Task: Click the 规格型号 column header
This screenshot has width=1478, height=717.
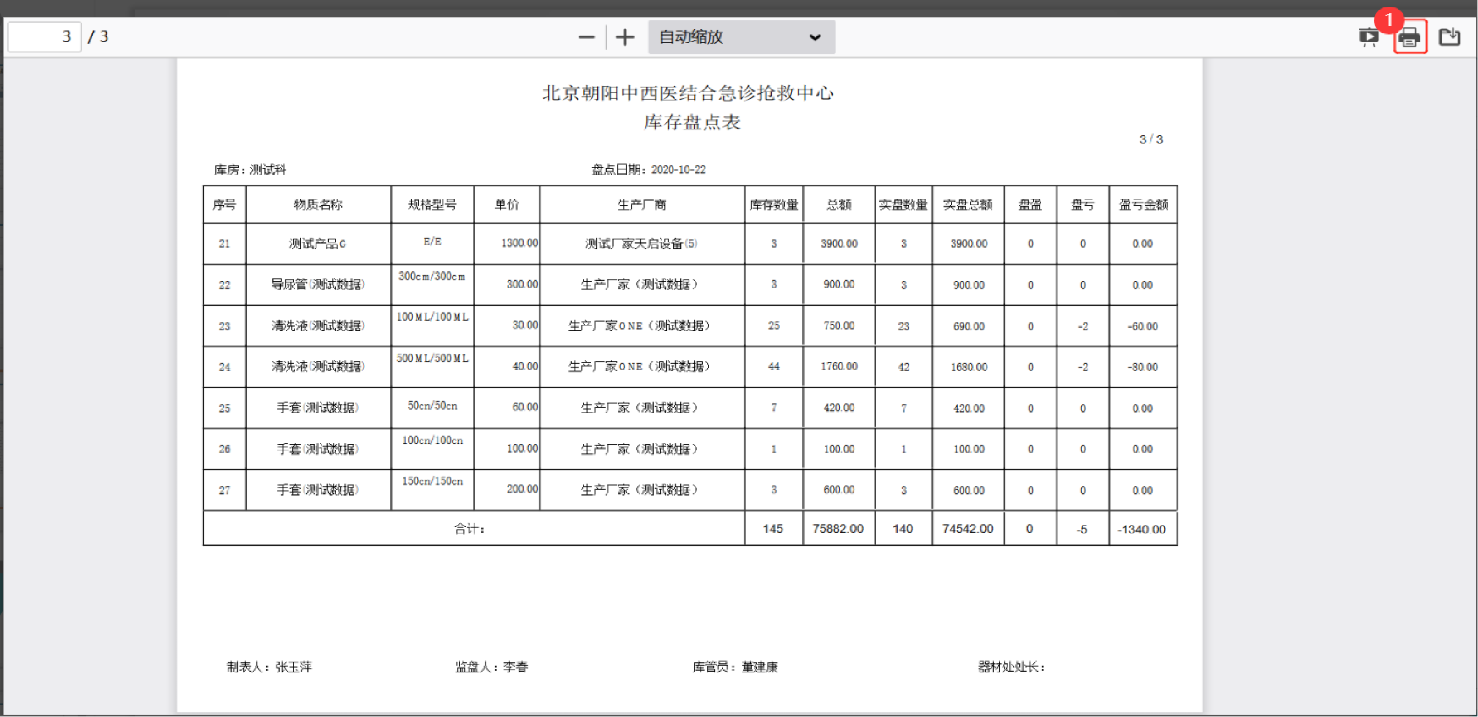Action: 432,205
